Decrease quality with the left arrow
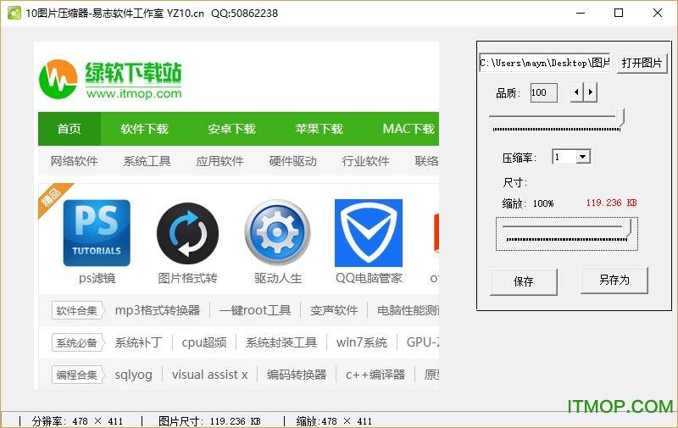 [x=576, y=92]
